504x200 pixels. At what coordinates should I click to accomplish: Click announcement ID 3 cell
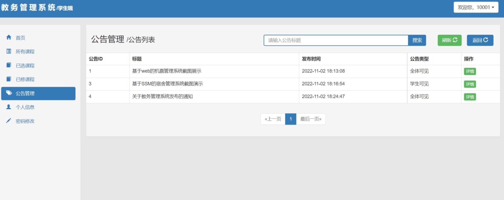pyautogui.click(x=108, y=84)
